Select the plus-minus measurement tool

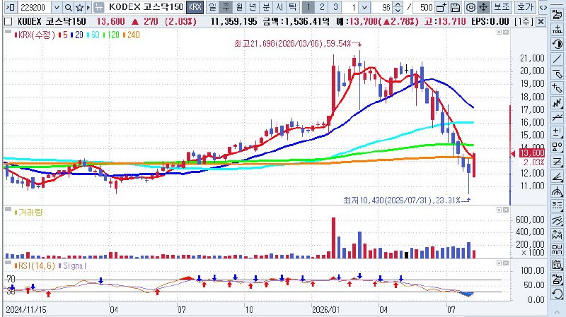(557, 132)
